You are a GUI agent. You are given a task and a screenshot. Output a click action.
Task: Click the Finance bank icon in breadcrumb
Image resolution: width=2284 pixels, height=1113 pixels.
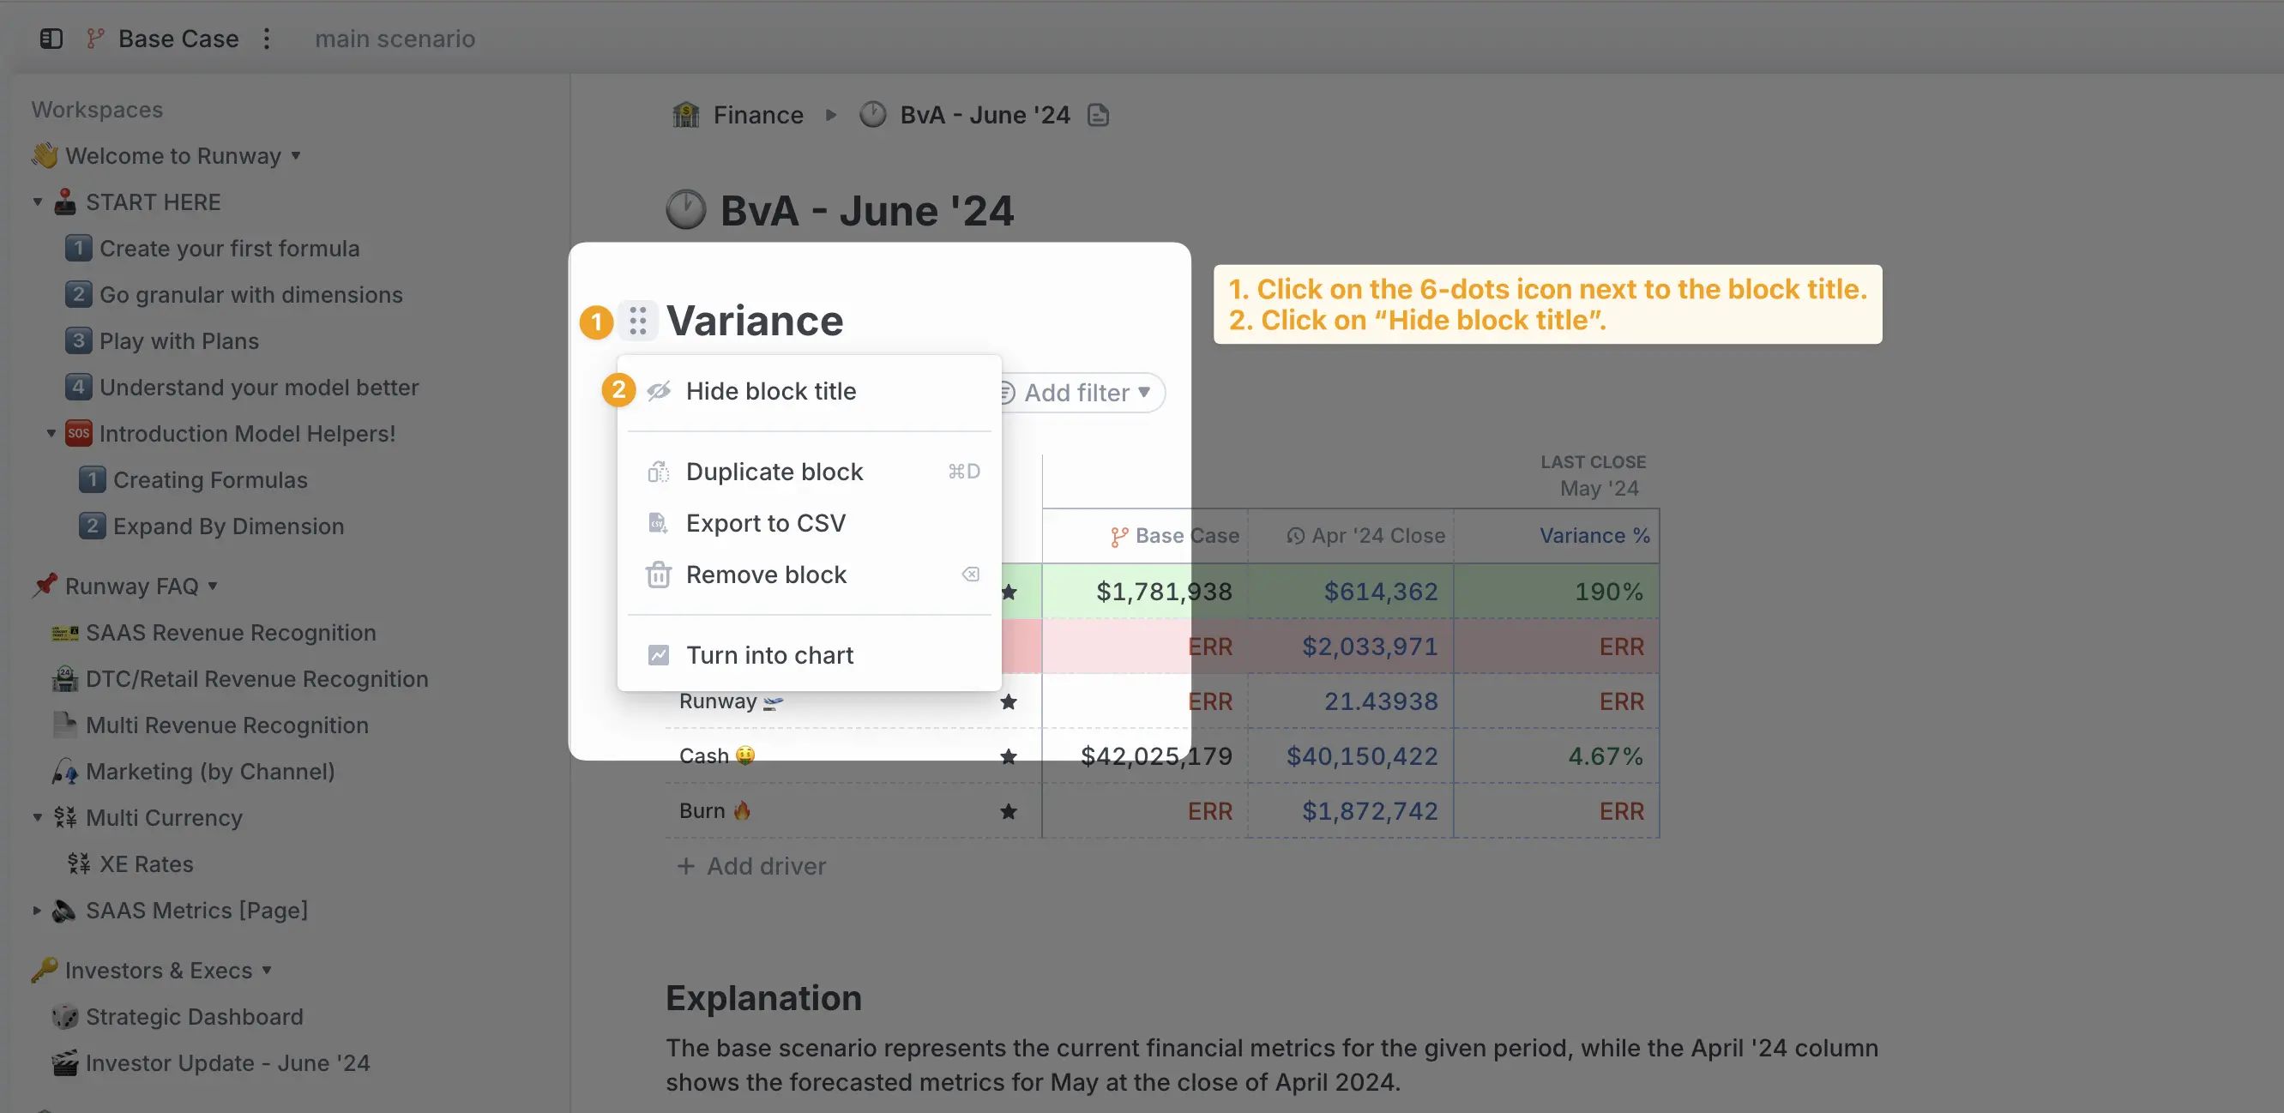[686, 115]
